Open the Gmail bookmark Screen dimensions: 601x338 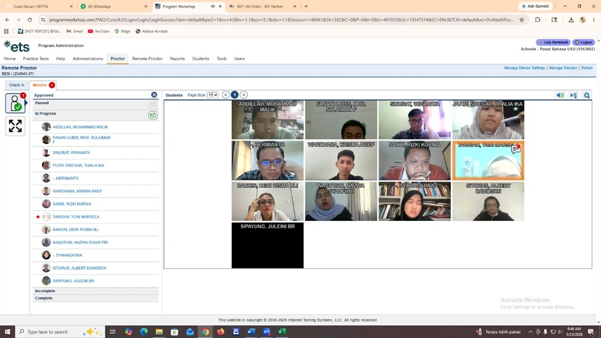pyautogui.click(x=75, y=31)
